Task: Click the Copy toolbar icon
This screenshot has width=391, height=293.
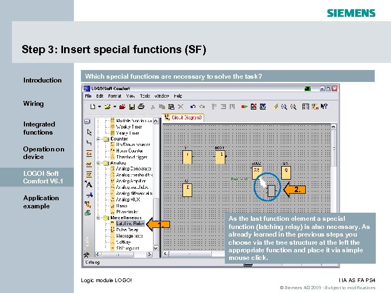Action: coord(162,107)
